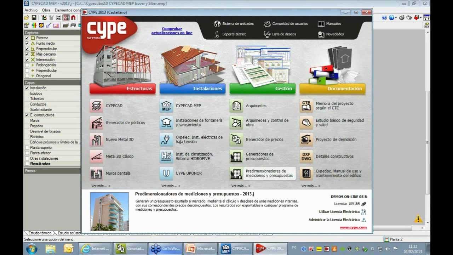The height and width of the screenshot is (255, 453).
Task: Launch CYPECAD MEP from Instalaciones list
Action: (166, 106)
